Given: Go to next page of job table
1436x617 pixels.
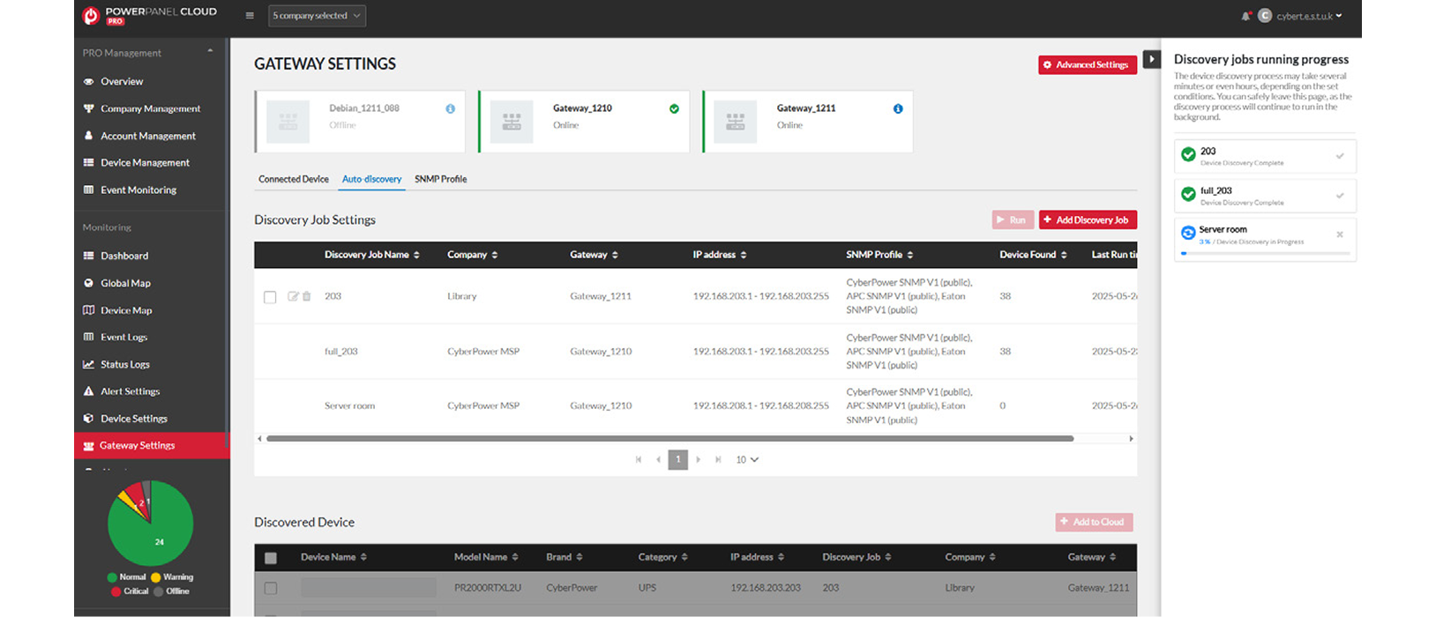Looking at the screenshot, I should (698, 459).
